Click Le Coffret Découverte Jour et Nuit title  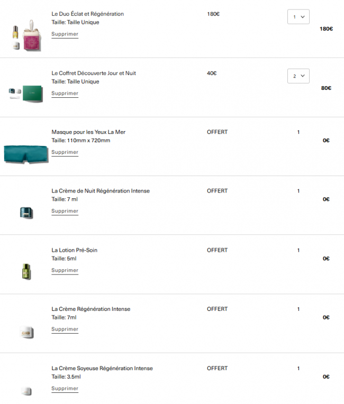(x=94, y=73)
